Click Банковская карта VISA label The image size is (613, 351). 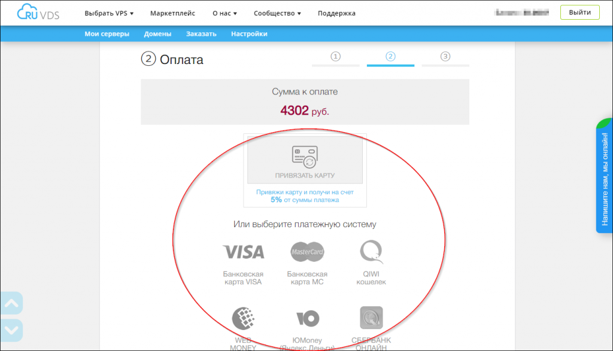243,278
